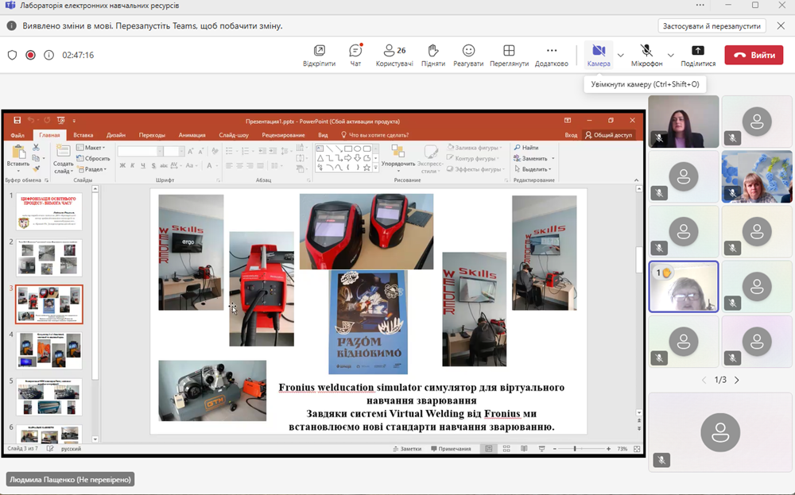This screenshot has height=495, width=795.
Task: Pop out the shared content with Відкріпити
Action: [319, 52]
